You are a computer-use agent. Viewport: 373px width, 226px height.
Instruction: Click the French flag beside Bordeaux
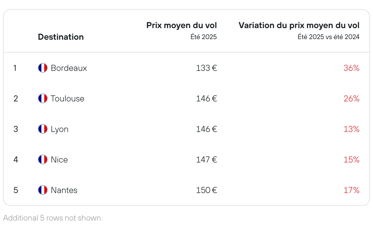tap(43, 68)
